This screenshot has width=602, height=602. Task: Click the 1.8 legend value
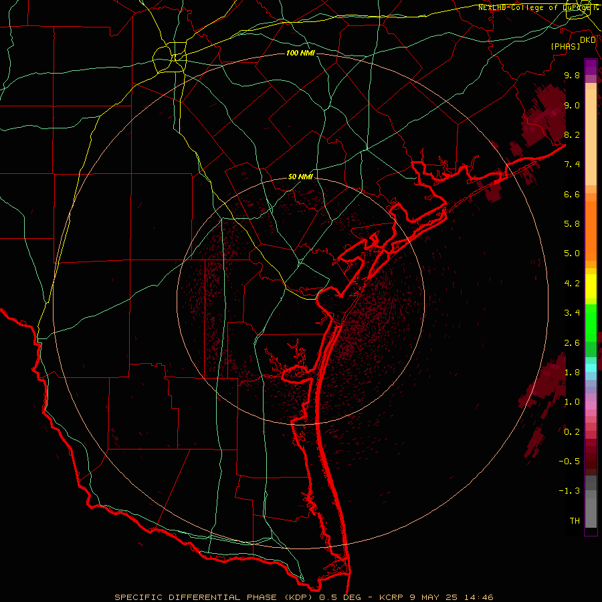click(572, 373)
